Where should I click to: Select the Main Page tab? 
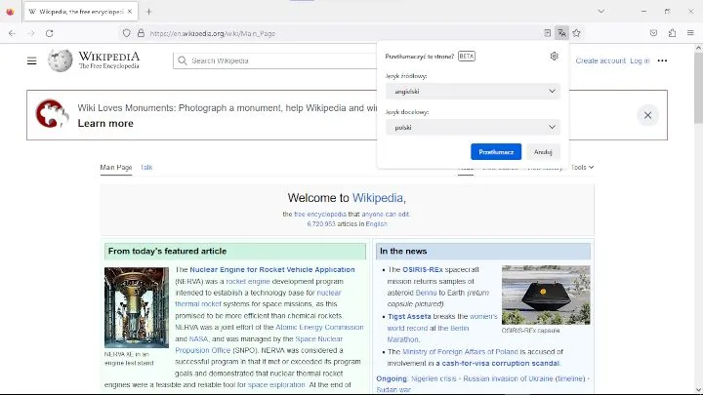(x=116, y=168)
